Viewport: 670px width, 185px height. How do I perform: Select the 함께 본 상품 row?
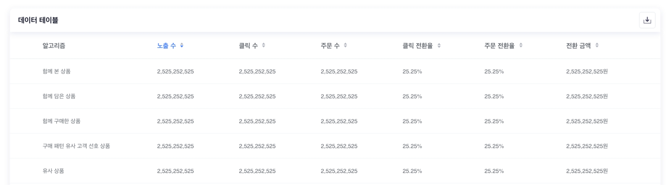click(57, 72)
